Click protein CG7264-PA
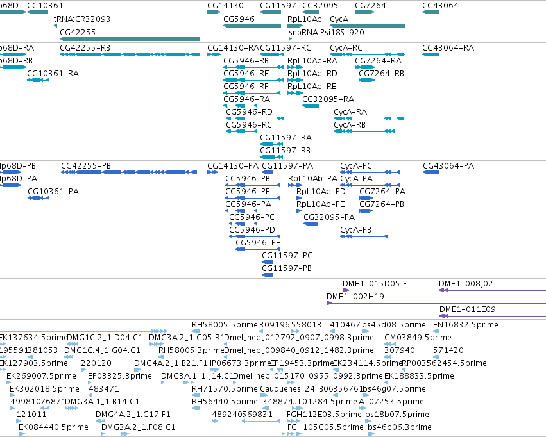Image resolution: width=546 pixels, height=437 pixels. tap(382, 192)
